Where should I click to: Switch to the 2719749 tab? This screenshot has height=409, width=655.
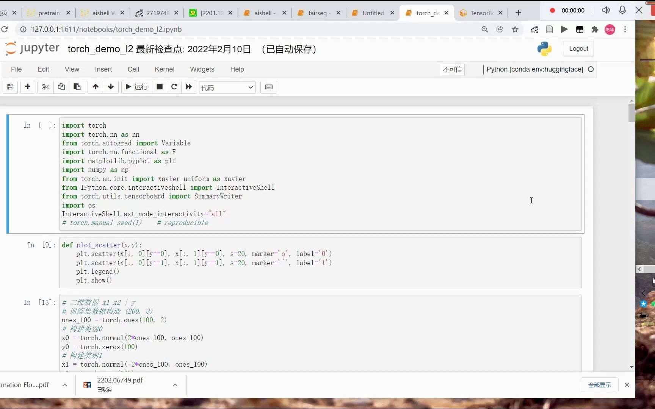tap(157, 13)
